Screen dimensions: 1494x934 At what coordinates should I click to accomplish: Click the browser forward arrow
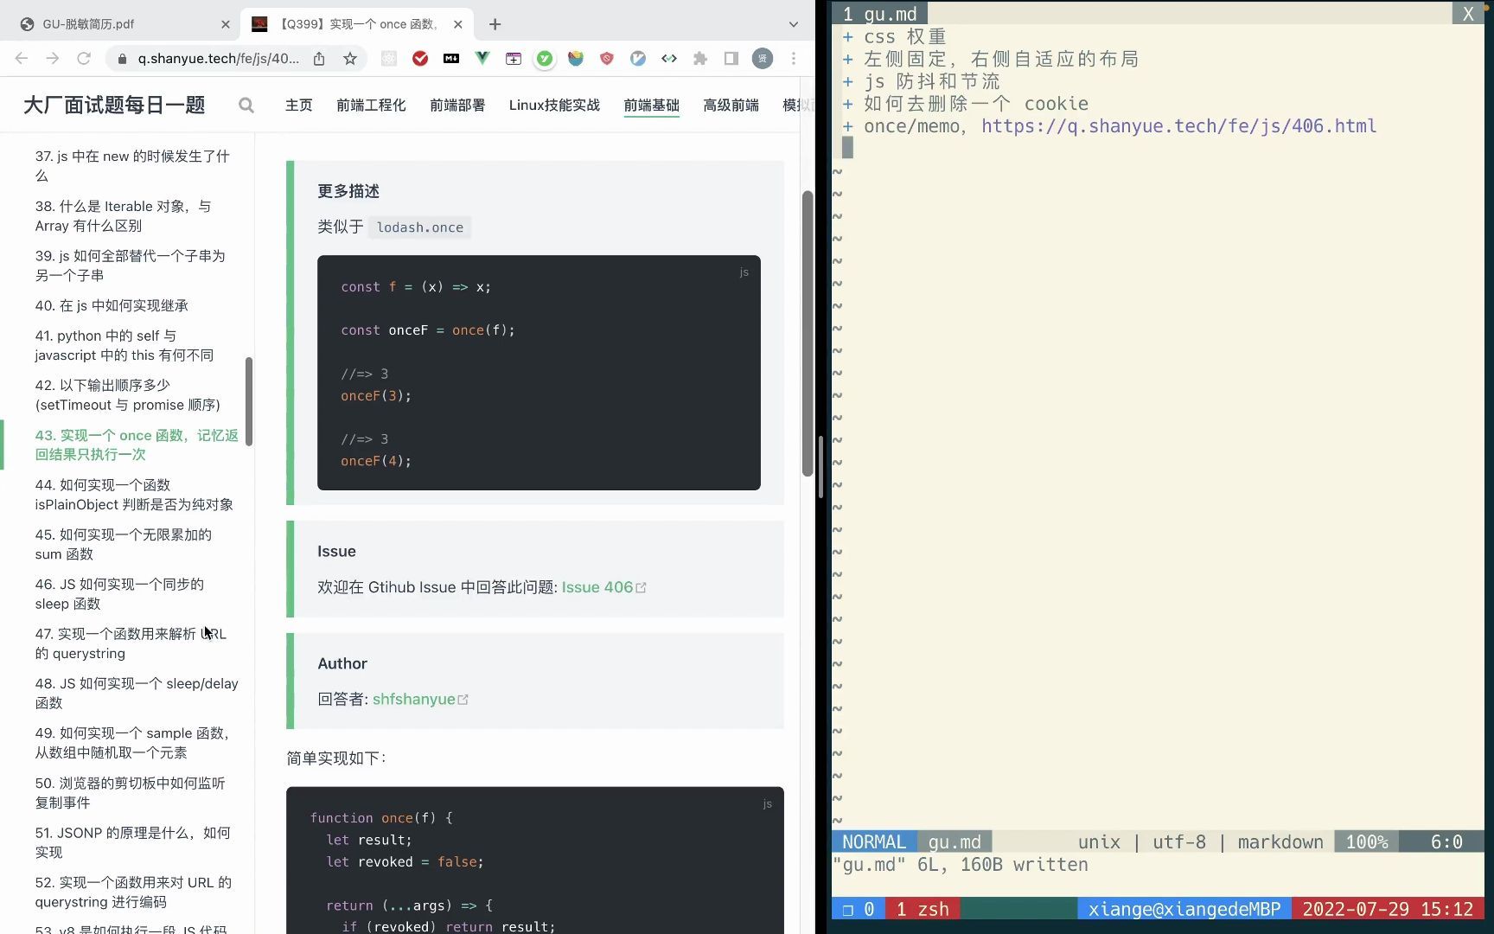pos(53,58)
